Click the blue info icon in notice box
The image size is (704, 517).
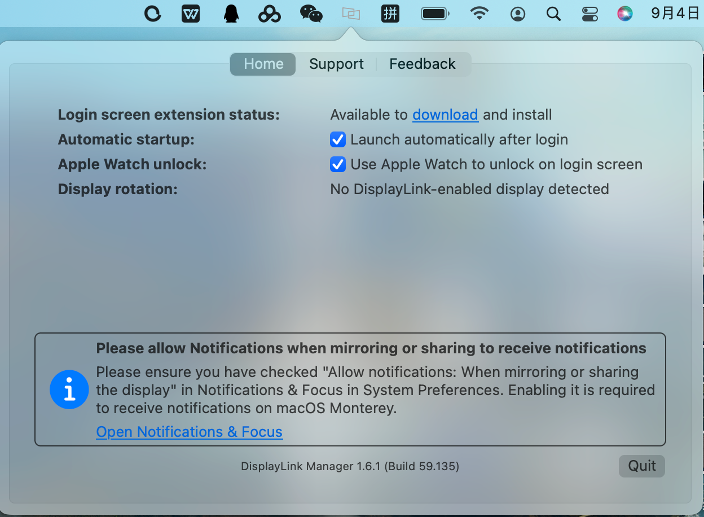(69, 389)
